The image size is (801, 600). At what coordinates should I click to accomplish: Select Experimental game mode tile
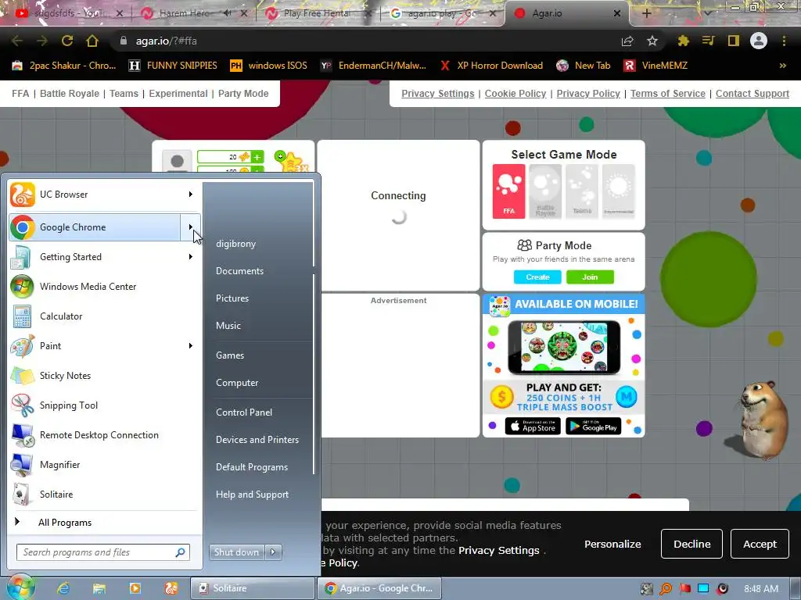pos(619,191)
